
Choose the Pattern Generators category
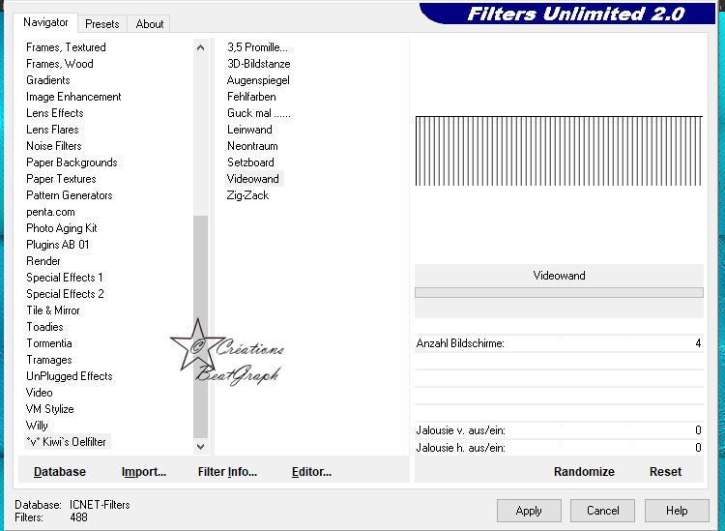pyautogui.click(x=70, y=195)
